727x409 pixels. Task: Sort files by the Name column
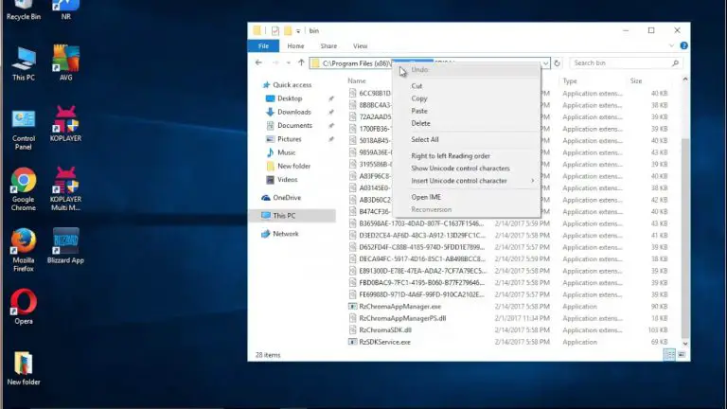tap(357, 80)
